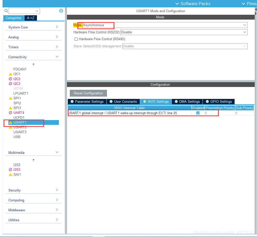Viewport: 257px width, 237px height.
Task: Open the settings gear icon
Action: 61,11
